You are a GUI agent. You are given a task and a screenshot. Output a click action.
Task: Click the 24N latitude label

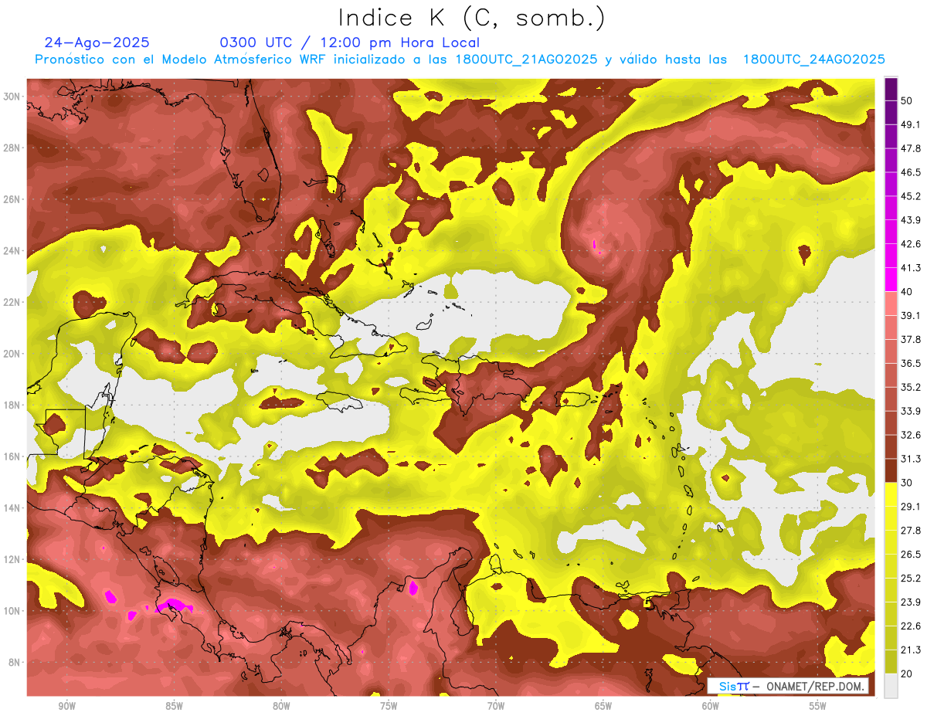tap(12, 251)
